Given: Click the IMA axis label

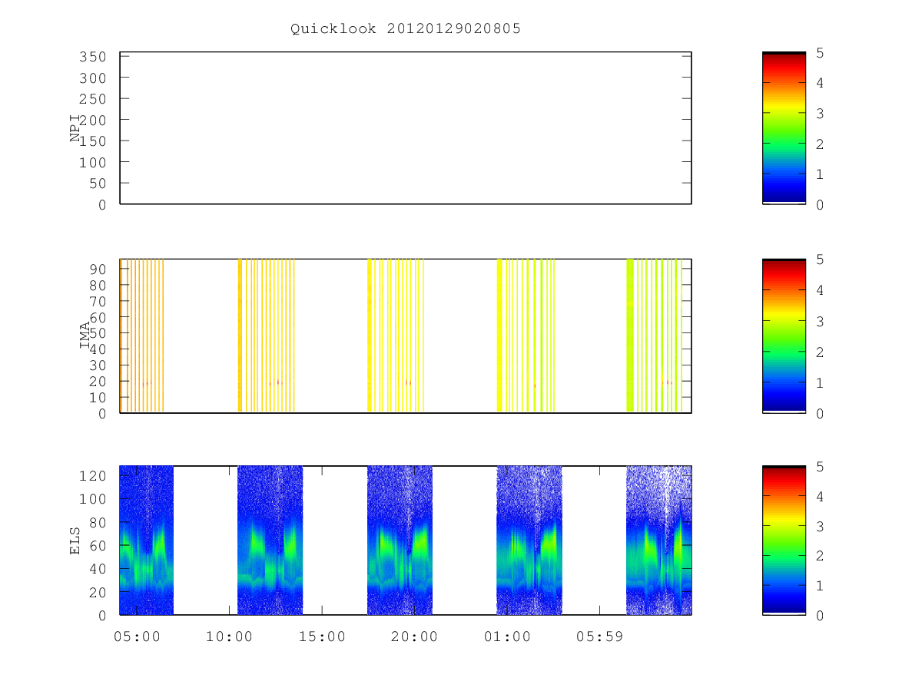Looking at the screenshot, I should 85,336.
